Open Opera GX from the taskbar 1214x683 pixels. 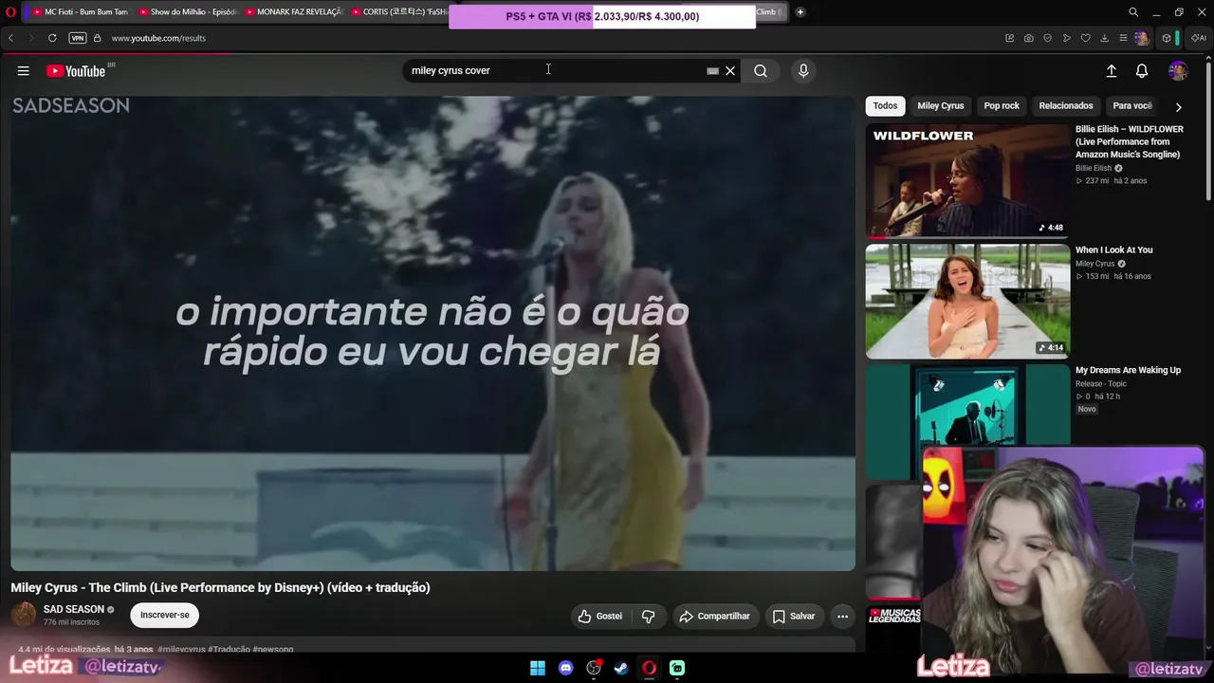click(x=649, y=668)
